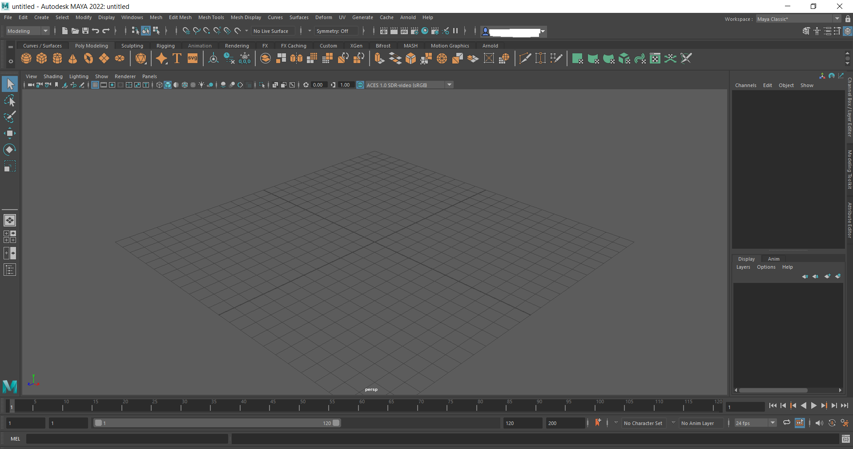853x449 pixels.
Task: Create a polygon cone from the shelf
Action: click(73, 58)
